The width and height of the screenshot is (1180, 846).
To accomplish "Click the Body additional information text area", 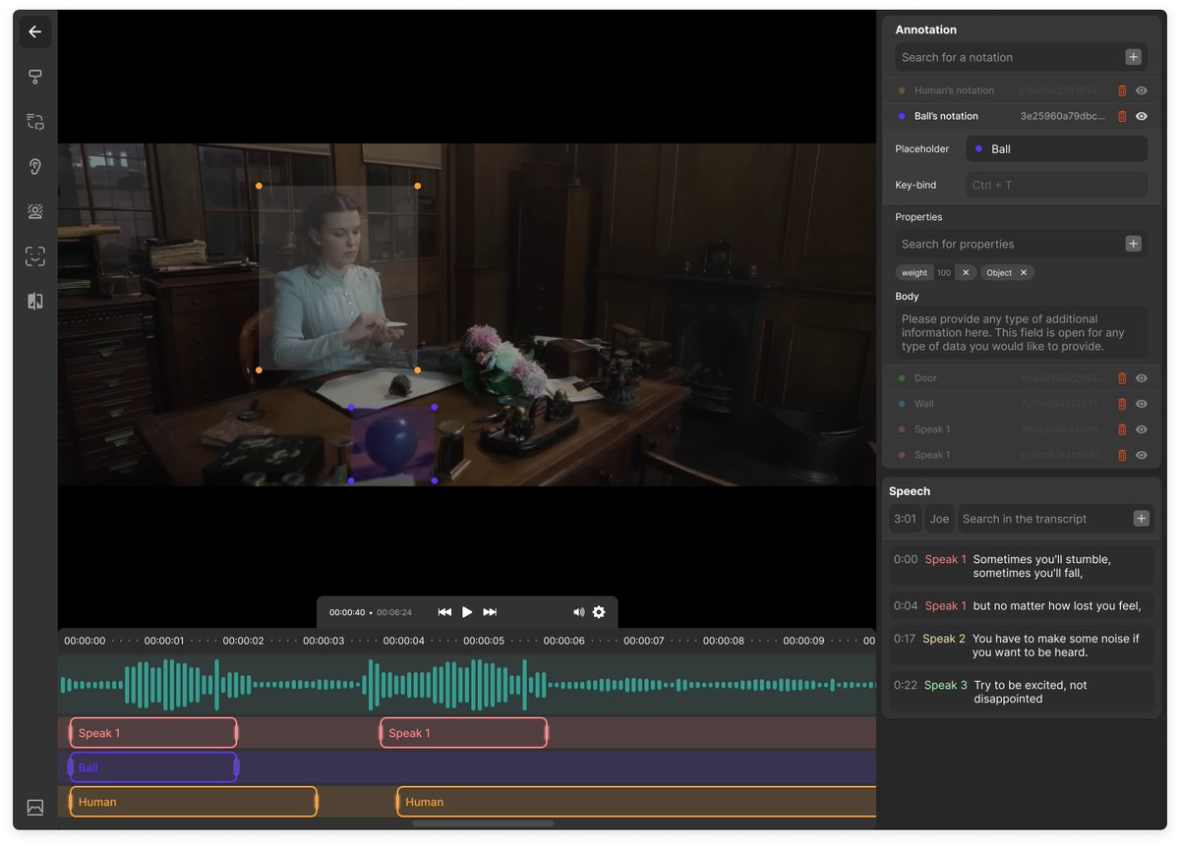I will pyautogui.click(x=1022, y=332).
